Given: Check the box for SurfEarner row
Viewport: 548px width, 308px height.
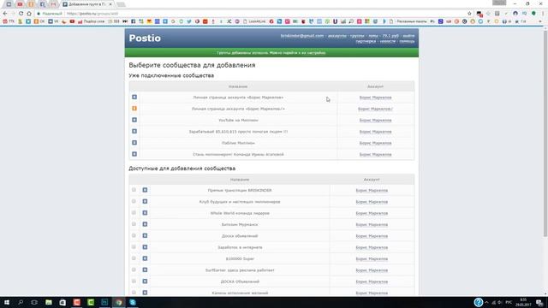Looking at the screenshot, I should (134, 269).
